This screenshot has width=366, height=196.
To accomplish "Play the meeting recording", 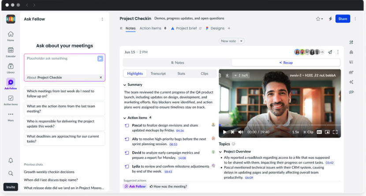I will (224, 132).
